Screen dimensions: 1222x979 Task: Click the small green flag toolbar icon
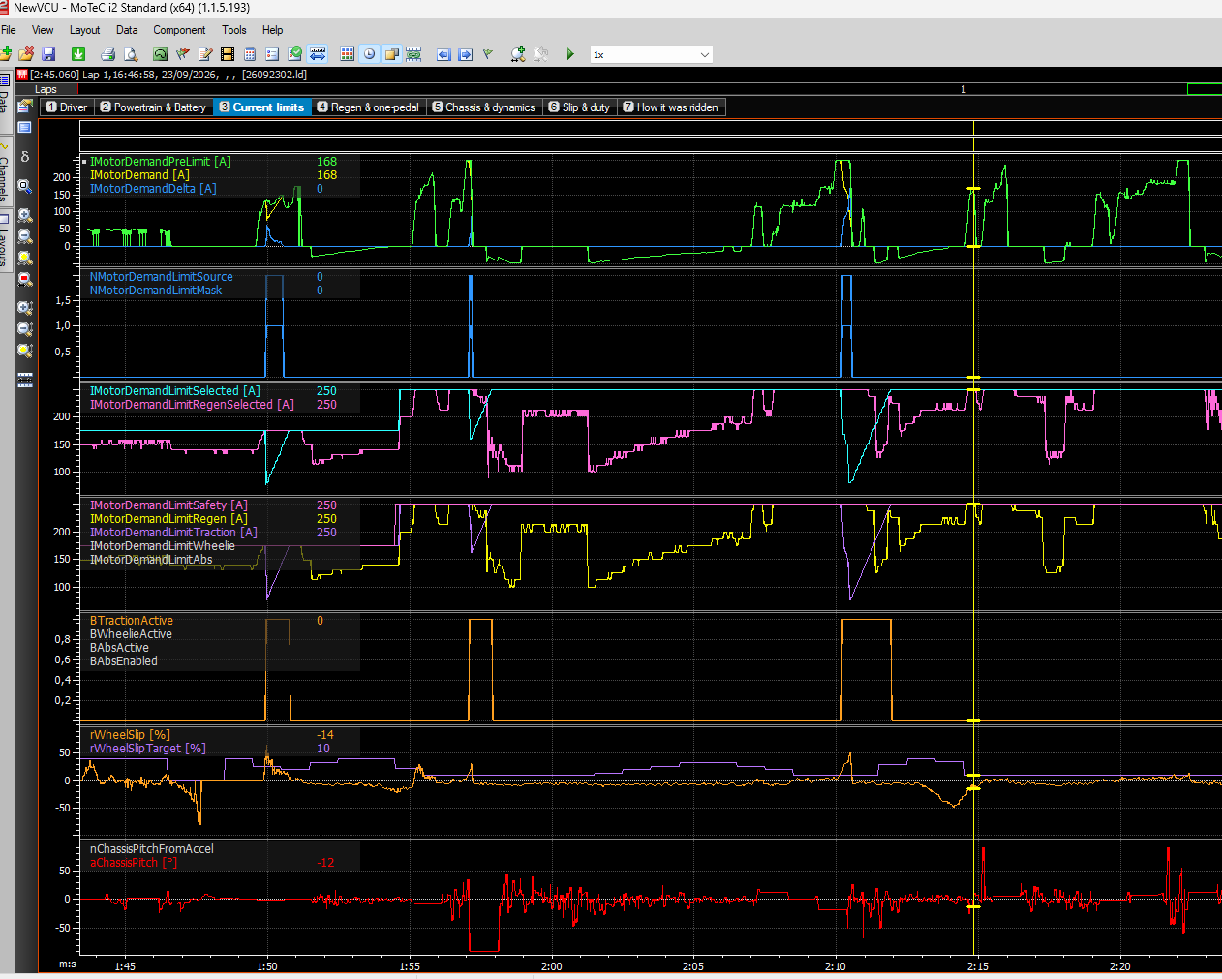488,54
